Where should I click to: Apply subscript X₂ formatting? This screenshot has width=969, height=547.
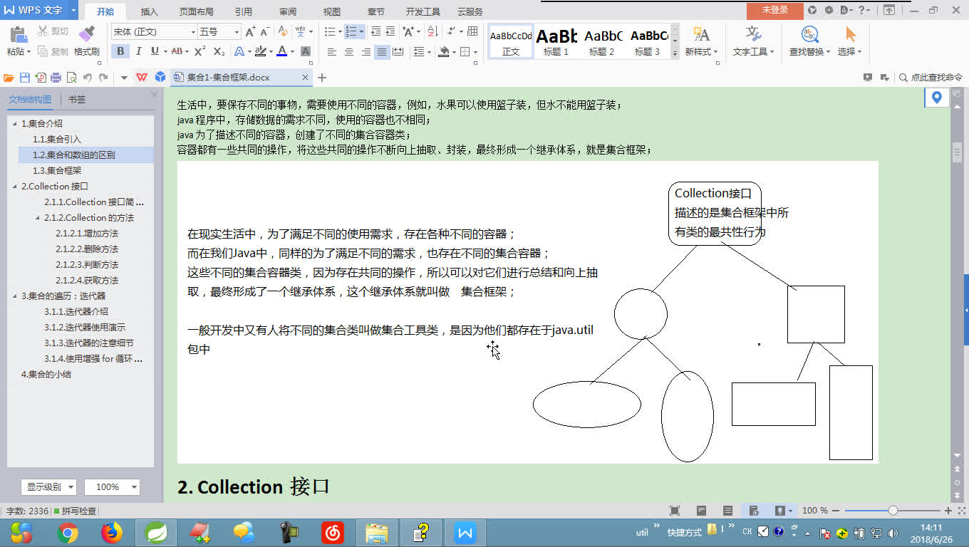click(219, 51)
